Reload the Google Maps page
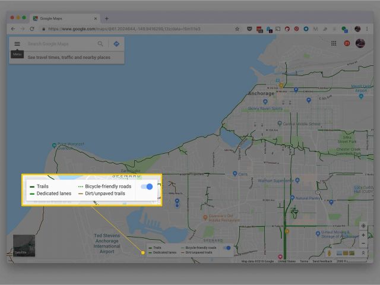The width and height of the screenshot is (380, 285). pyautogui.click(x=31, y=29)
